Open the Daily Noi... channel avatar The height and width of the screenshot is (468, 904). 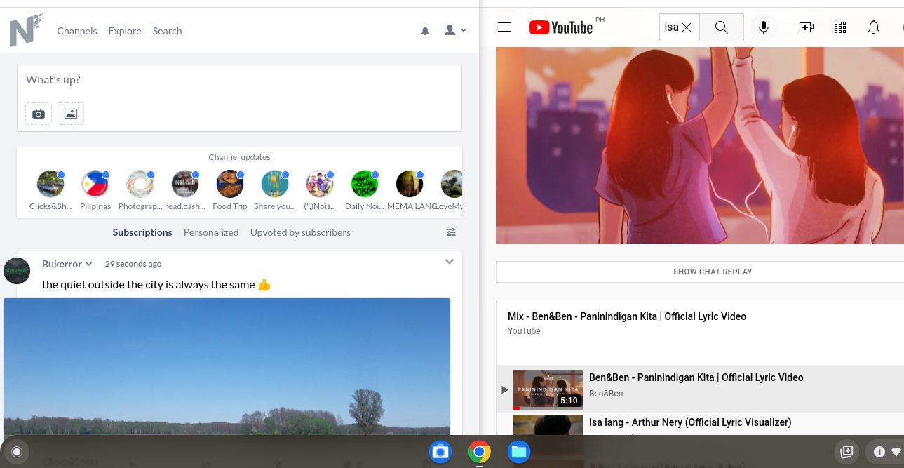coord(365,184)
